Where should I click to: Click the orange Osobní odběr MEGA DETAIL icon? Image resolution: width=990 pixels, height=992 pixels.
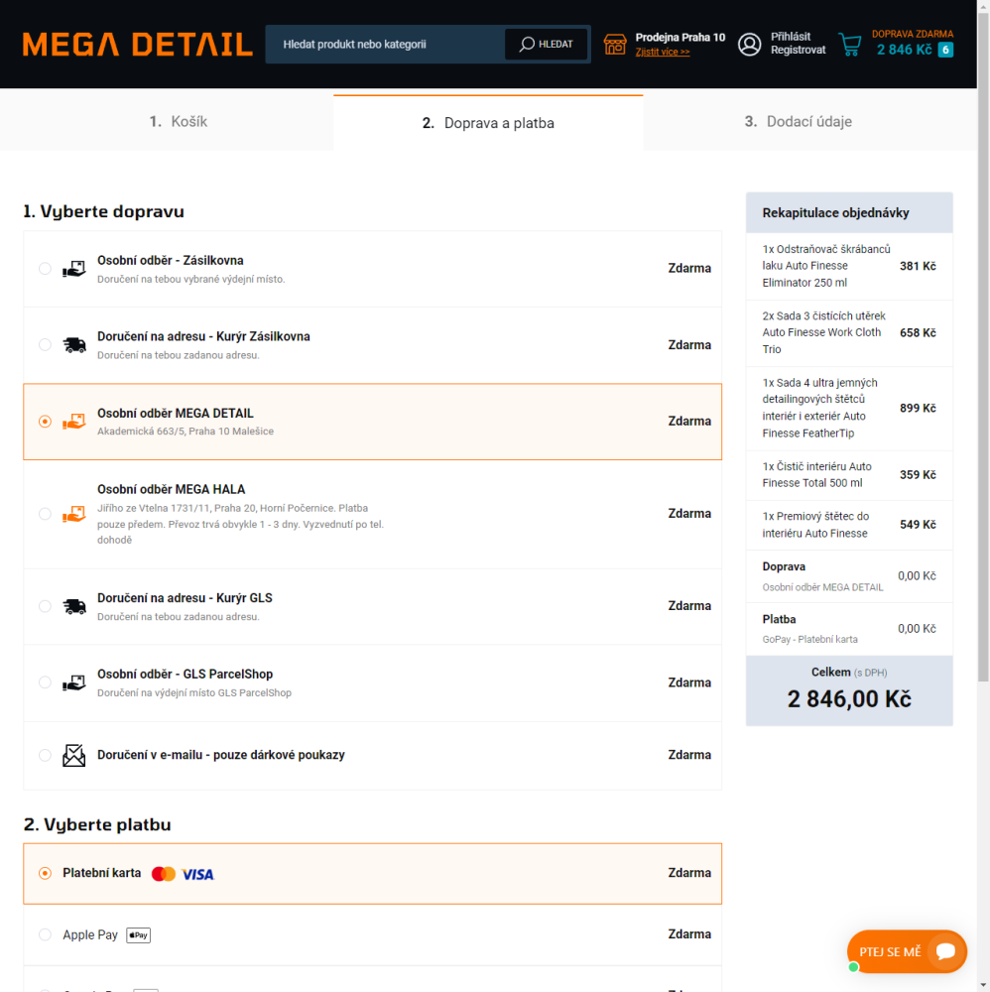pyautogui.click(x=74, y=422)
